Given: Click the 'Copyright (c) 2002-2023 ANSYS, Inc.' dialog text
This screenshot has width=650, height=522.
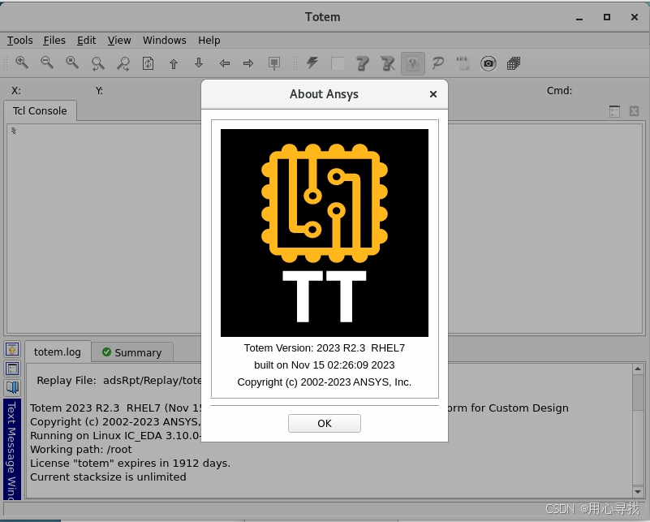Looking at the screenshot, I should [325, 382].
